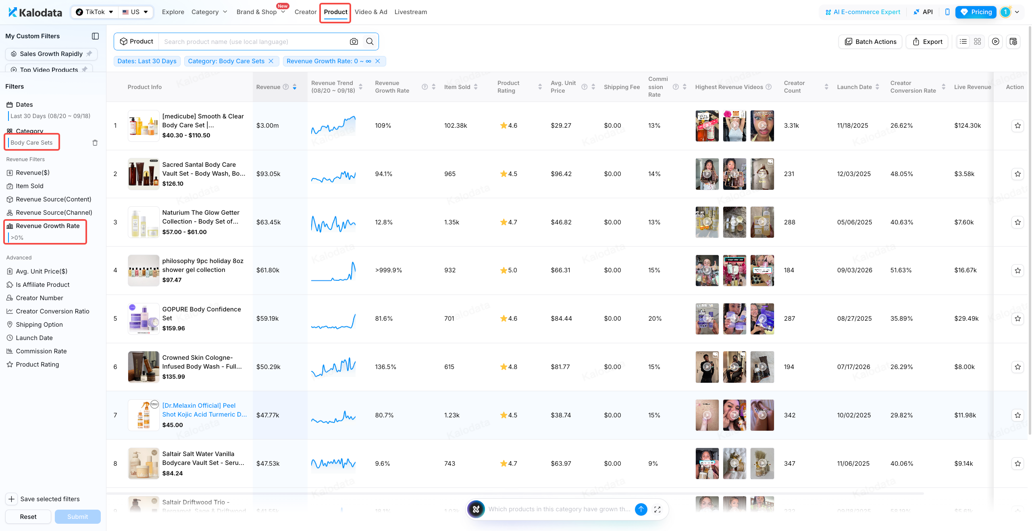The image size is (1032, 531).
Task: Sort by Revenue Trend arrows
Action: point(361,87)
